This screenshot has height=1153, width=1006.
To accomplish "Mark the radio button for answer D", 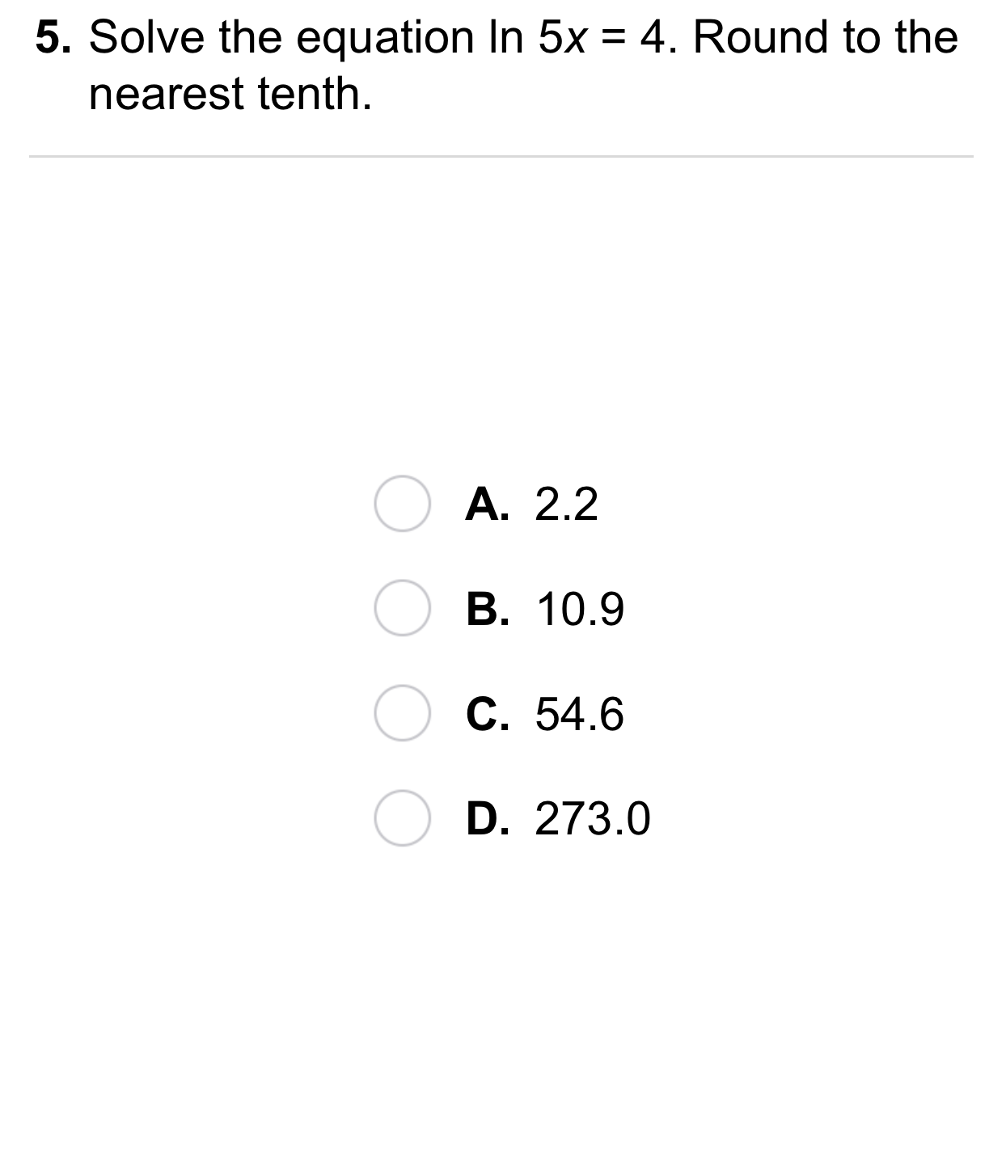I will pyautogui.click(x=402, y=818).
